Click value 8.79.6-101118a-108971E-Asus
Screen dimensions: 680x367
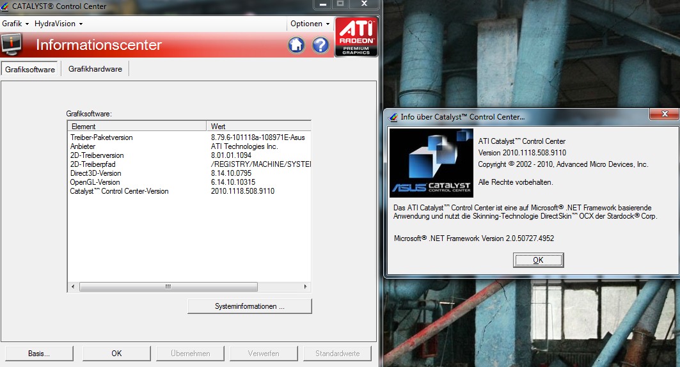point(258,137)
